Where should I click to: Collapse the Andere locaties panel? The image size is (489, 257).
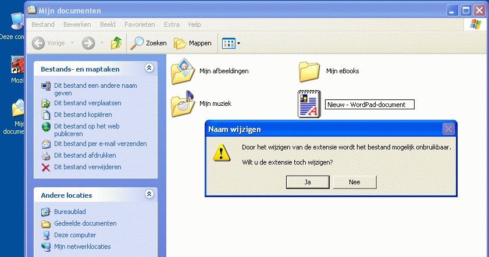pyautogui.click(x=149, y=194)
